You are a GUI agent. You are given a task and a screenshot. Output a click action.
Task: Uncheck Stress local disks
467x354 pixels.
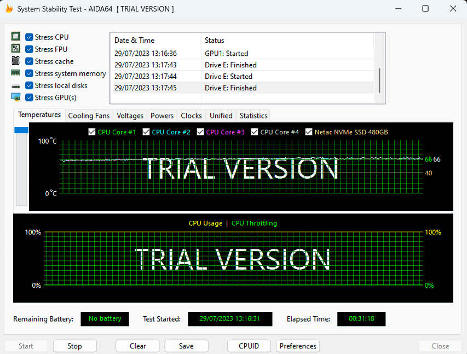[x=29, y=85]
